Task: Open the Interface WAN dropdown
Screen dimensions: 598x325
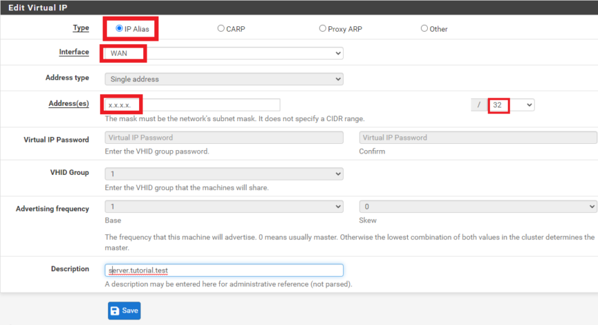Action: click(224, 53)
